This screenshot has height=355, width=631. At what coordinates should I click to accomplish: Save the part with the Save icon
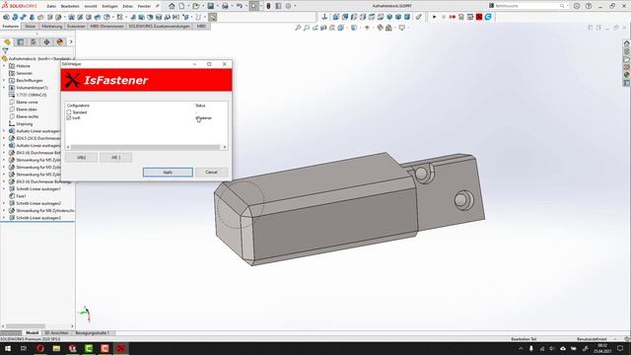[210, 6]
